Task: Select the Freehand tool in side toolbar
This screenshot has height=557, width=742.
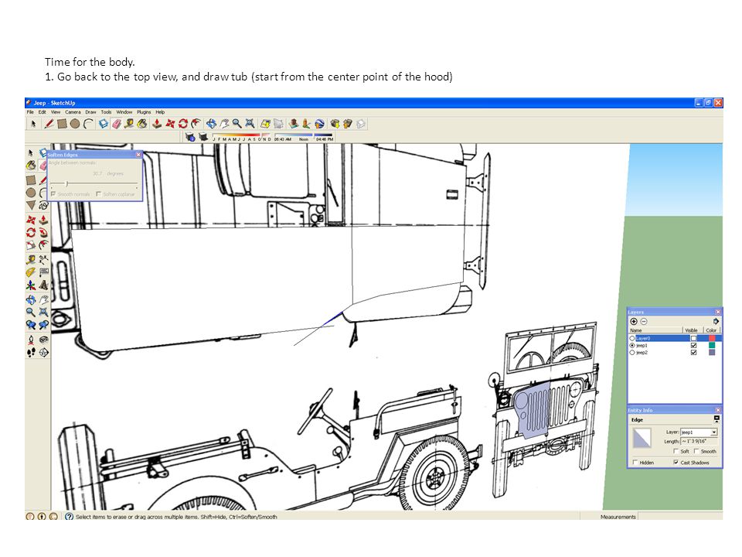Action: 43,206
